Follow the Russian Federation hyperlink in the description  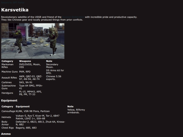(x=73, y=17)
